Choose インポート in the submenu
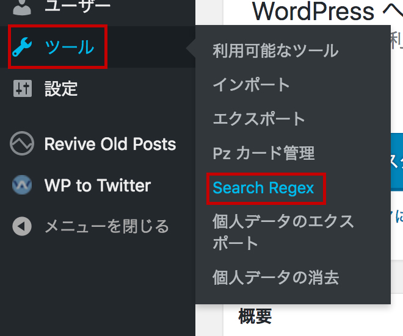The image size is (403, 336). [252, 84]
